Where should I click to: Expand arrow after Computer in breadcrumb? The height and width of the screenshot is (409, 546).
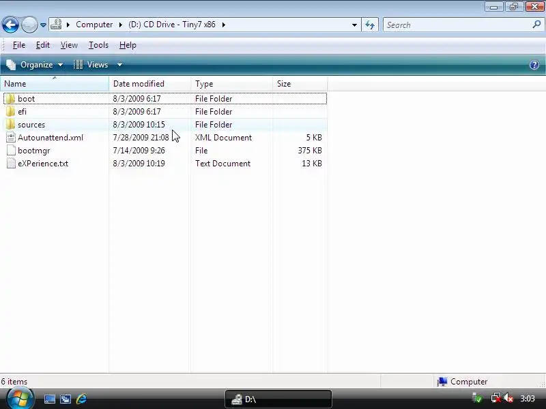pos(121,25)
